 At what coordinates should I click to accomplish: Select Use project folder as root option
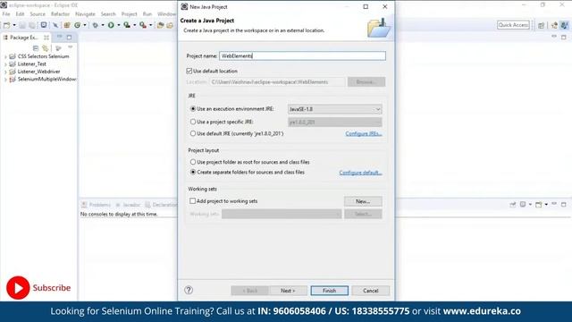pyautogui.click(x=193, y=162)
